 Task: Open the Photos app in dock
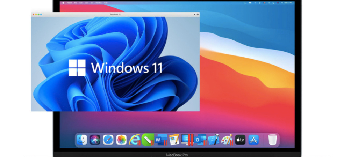[121, 140]
